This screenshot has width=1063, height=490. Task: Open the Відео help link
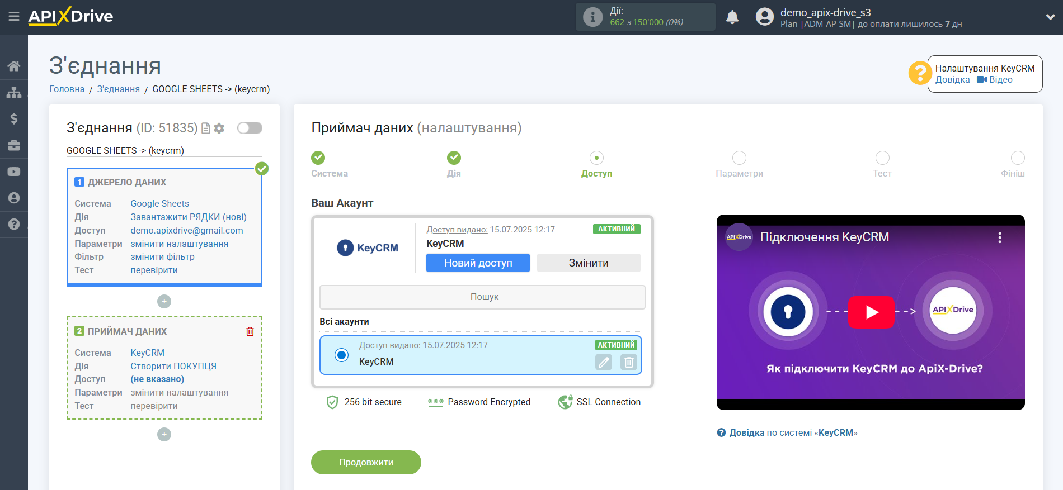(995, 79)
